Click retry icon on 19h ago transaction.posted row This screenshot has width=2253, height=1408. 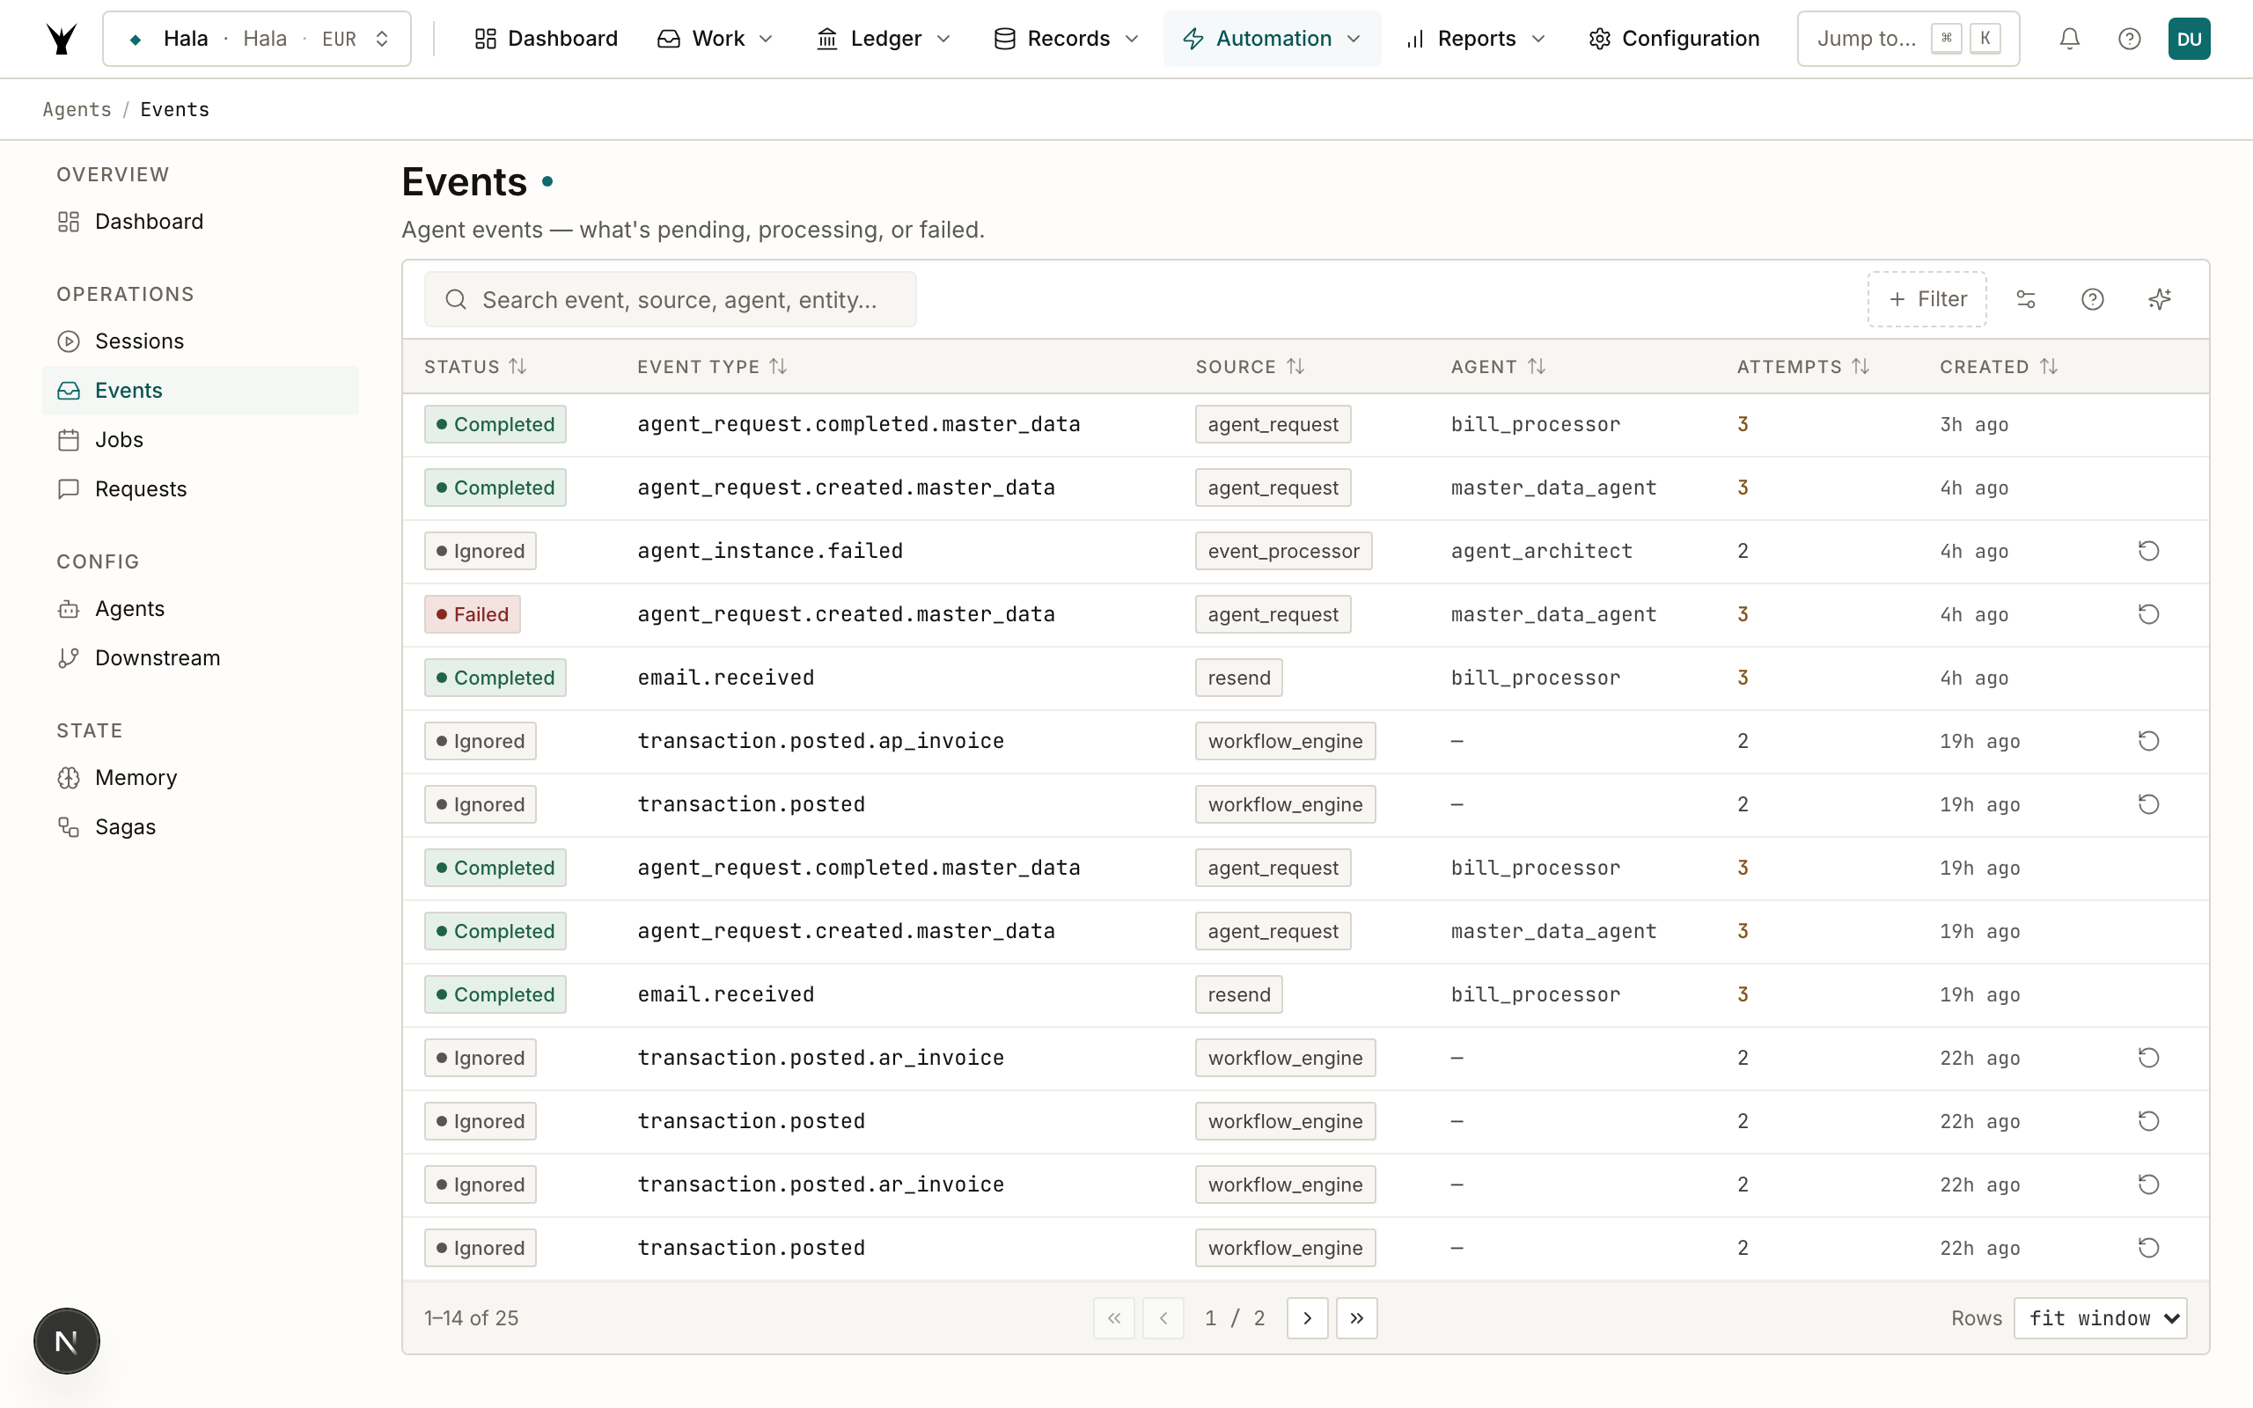click(x=2149, y=804)
